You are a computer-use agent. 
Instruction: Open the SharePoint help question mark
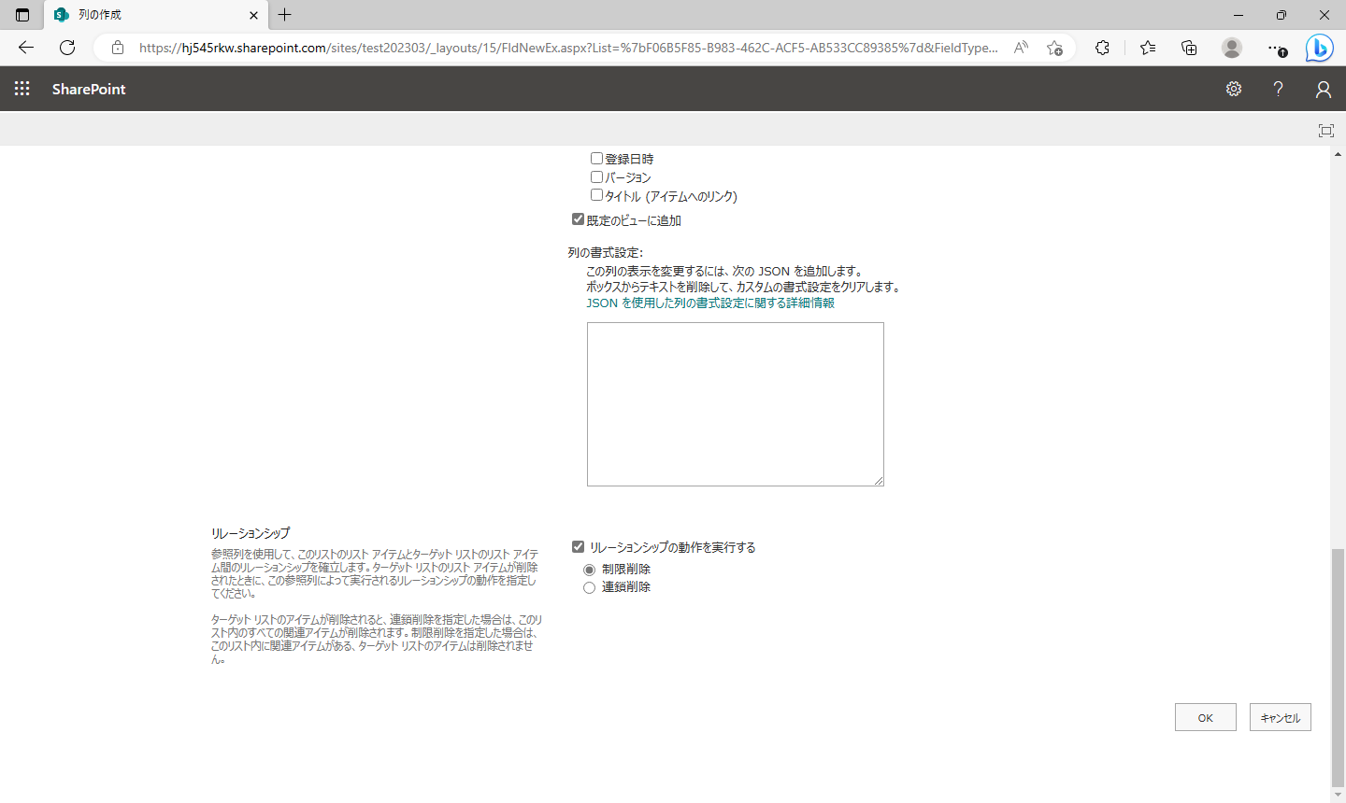1278,89
